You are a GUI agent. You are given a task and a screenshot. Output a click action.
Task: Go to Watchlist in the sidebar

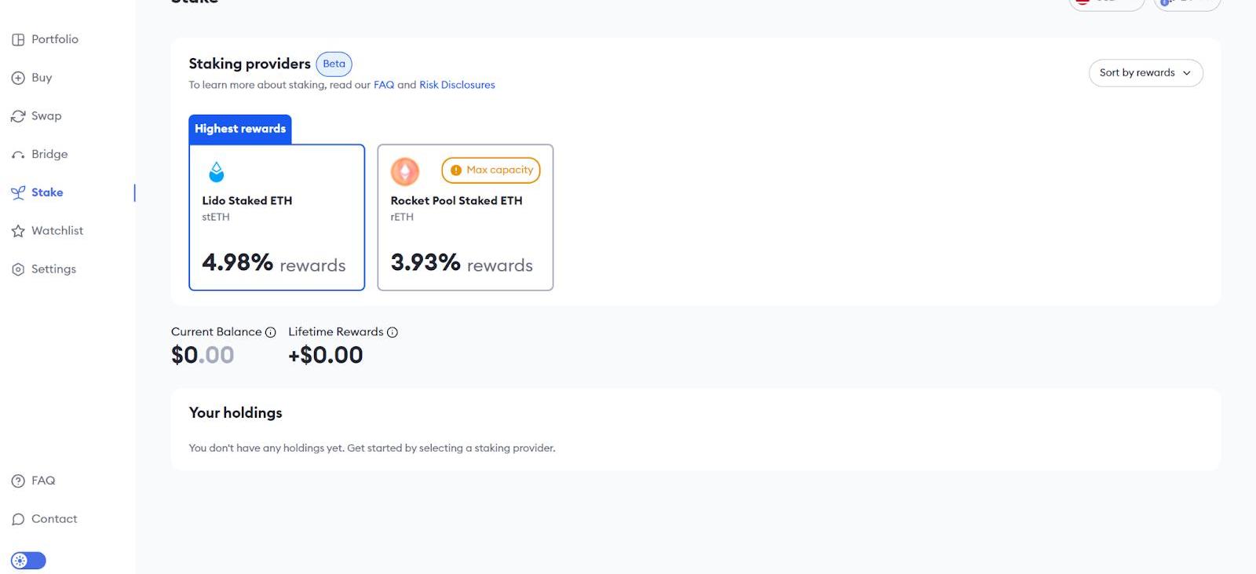57,231
